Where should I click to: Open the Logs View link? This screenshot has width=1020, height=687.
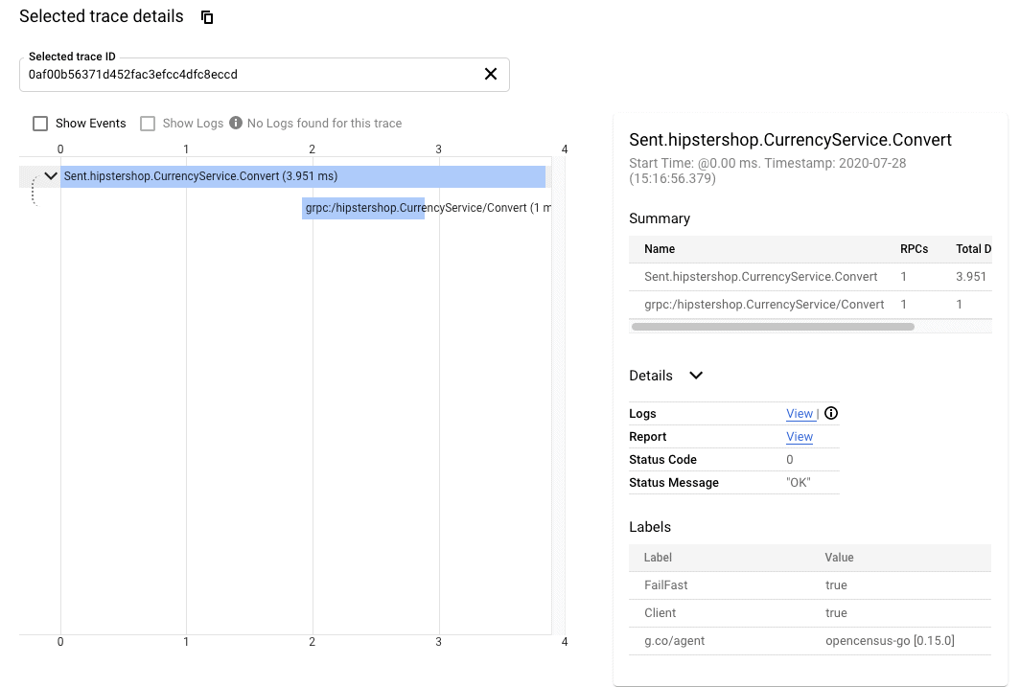[800, 414]
